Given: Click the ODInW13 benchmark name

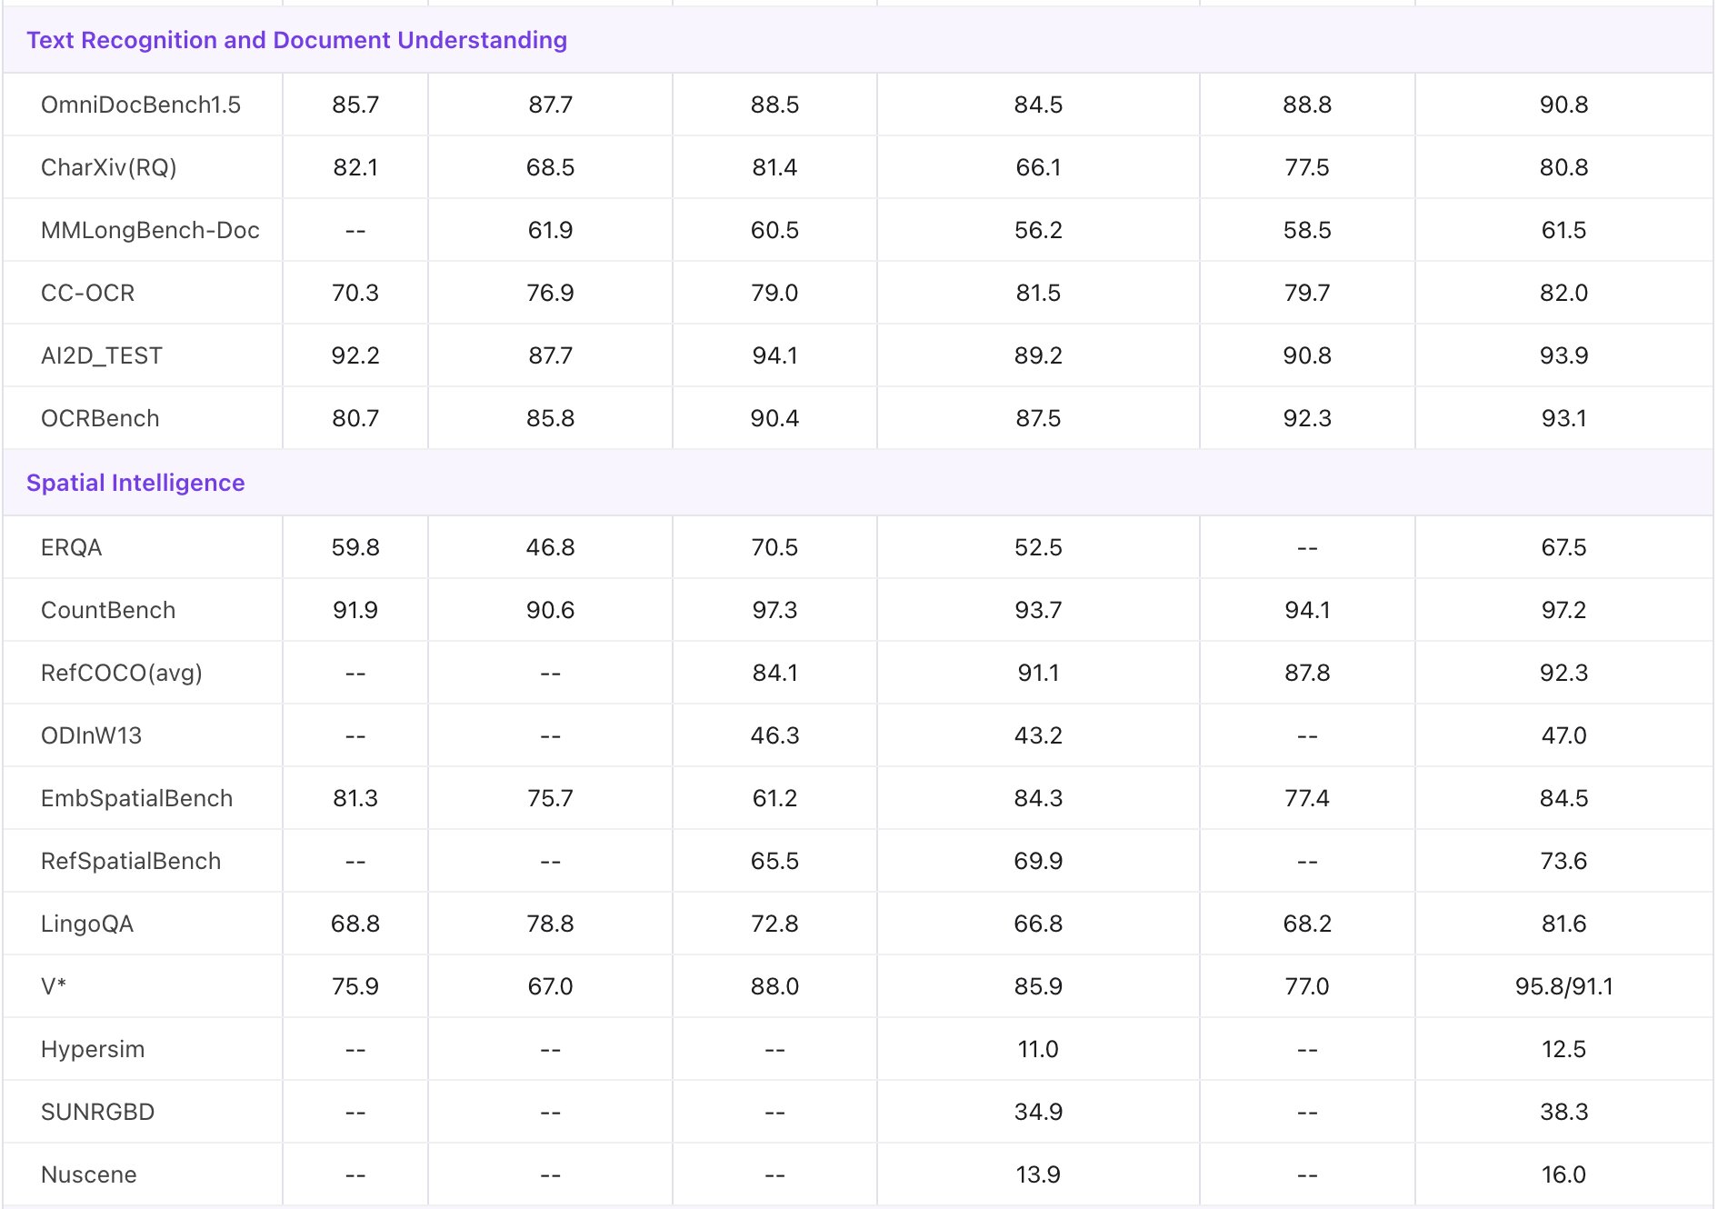Looking at the screenshot, I should point(92,735).
